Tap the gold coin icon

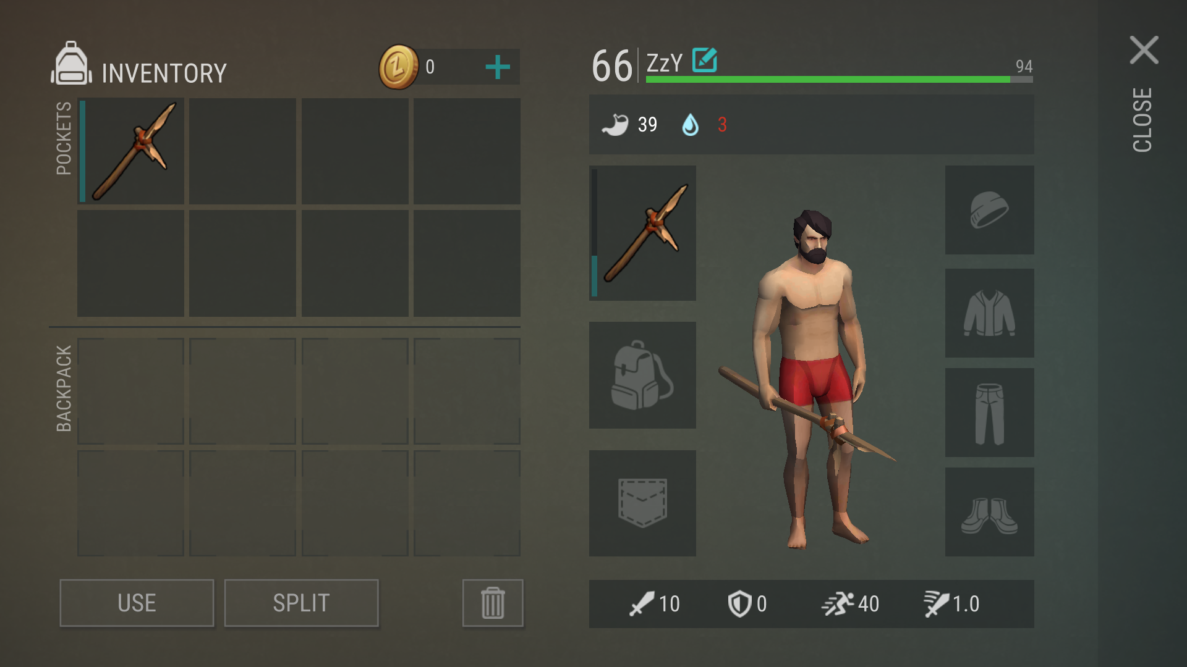pyautogui.click(x=399, y=67)
